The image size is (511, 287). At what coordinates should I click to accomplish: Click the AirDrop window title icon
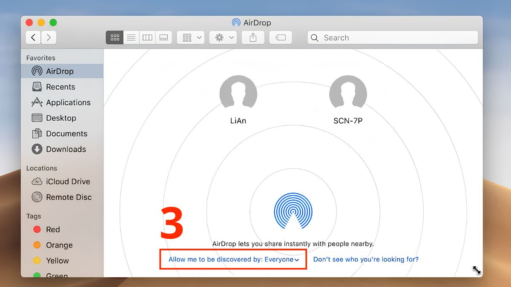click(x=236, y=23)
